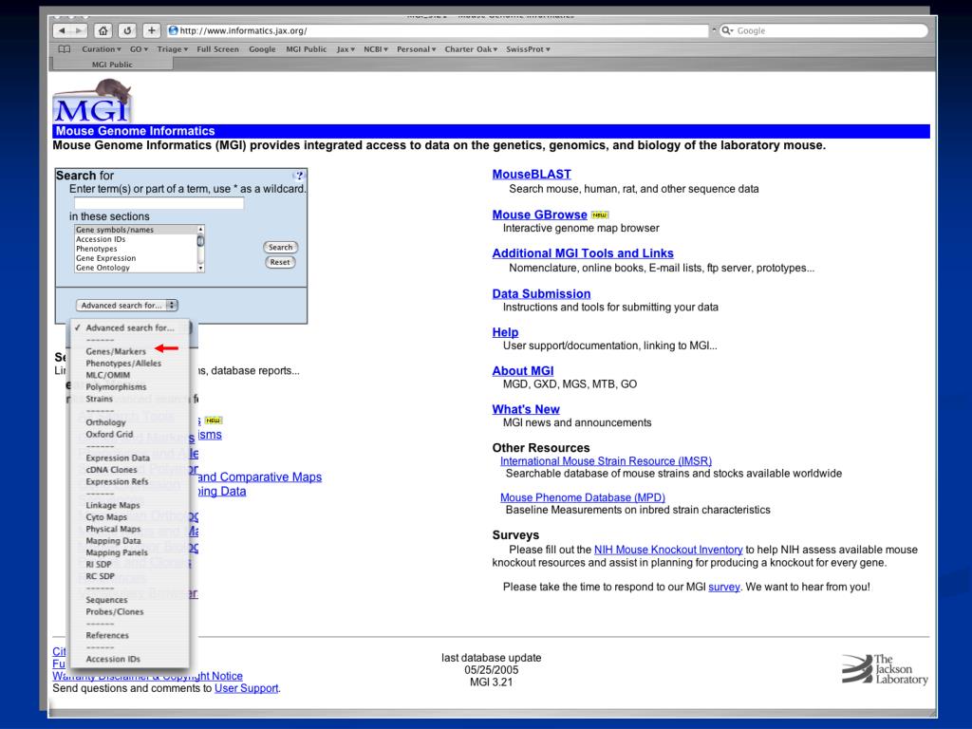Click the browser URL address bar
This screenshot has height=729, width=972.
coord(438,30)
